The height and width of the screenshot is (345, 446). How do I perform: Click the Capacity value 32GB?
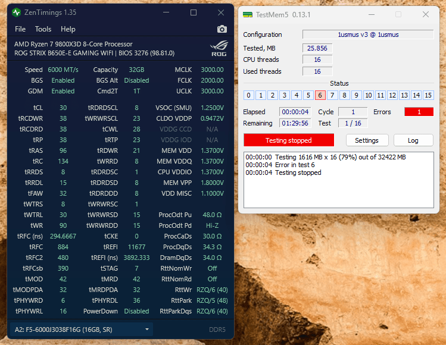click(136, 70)
